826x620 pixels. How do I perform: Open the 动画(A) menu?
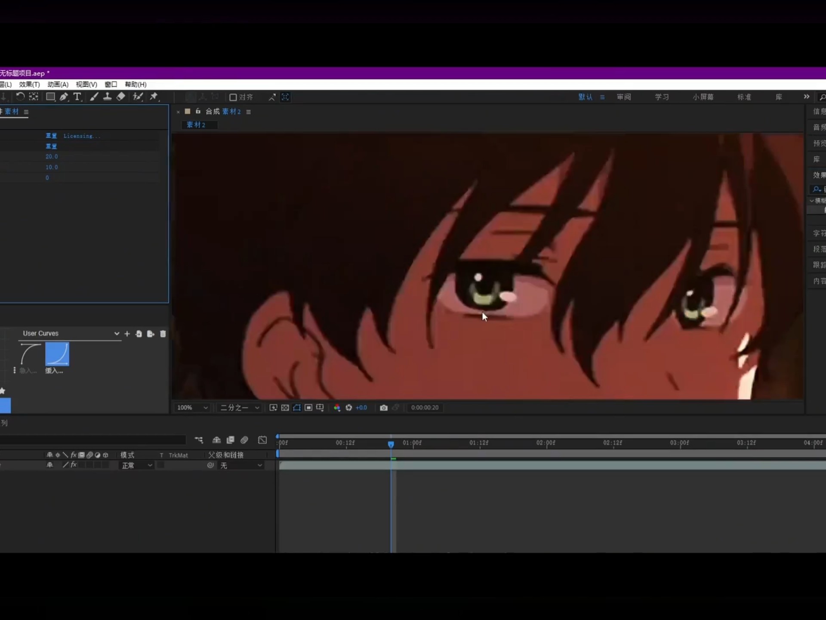point(58,84)
